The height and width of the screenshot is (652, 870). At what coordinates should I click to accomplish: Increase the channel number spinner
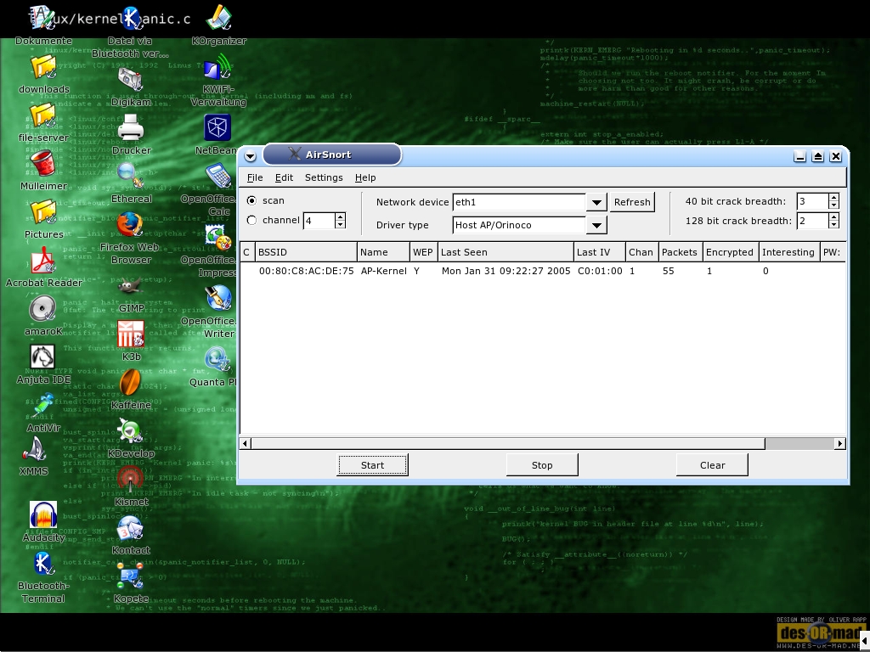[341, 216]
